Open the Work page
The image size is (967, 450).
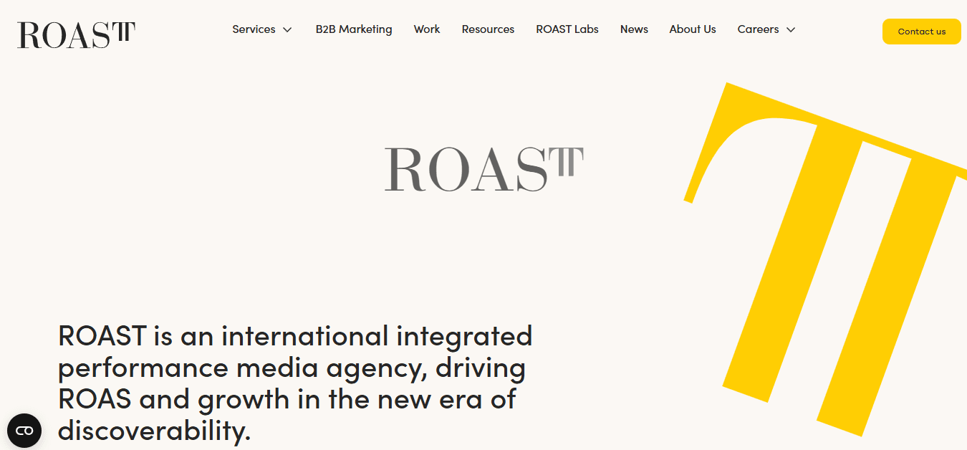(x=427, y=29)
